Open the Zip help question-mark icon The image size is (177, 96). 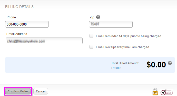98,17
